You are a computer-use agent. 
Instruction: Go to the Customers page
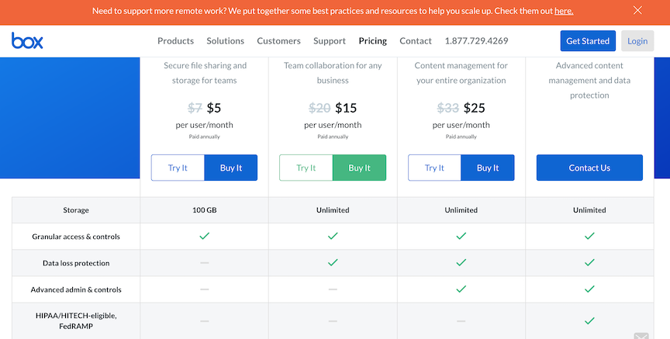(x=278, y=41)
